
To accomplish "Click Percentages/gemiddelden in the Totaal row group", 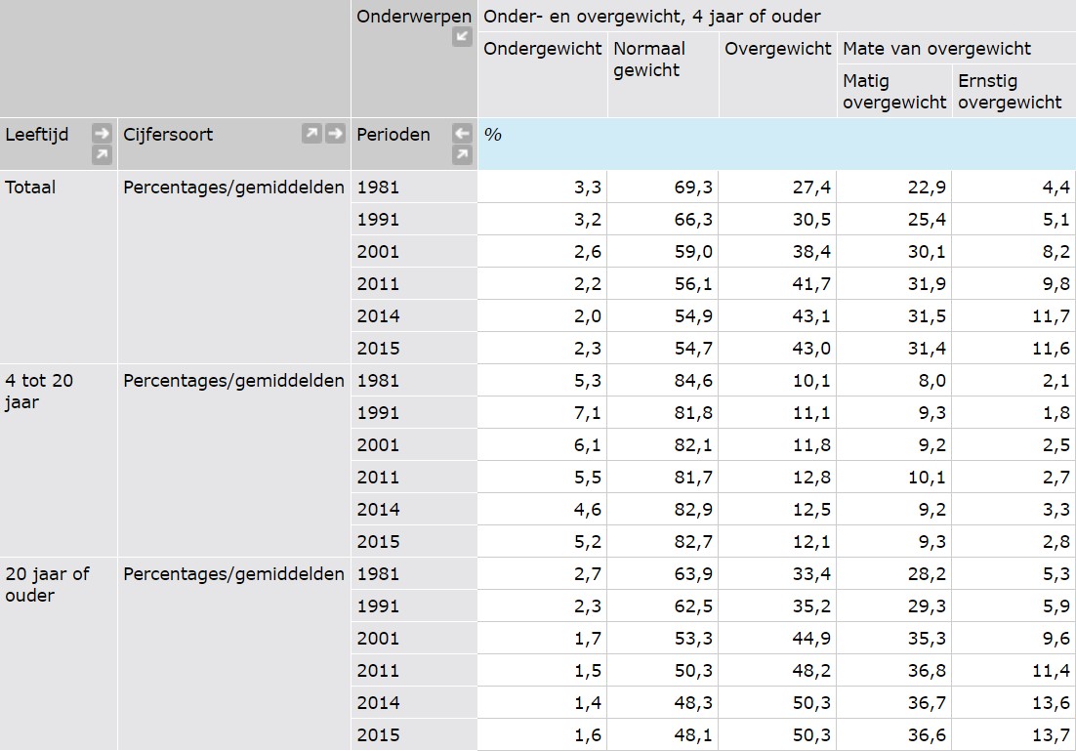I will pyautogui.click(x=233, y=188).
